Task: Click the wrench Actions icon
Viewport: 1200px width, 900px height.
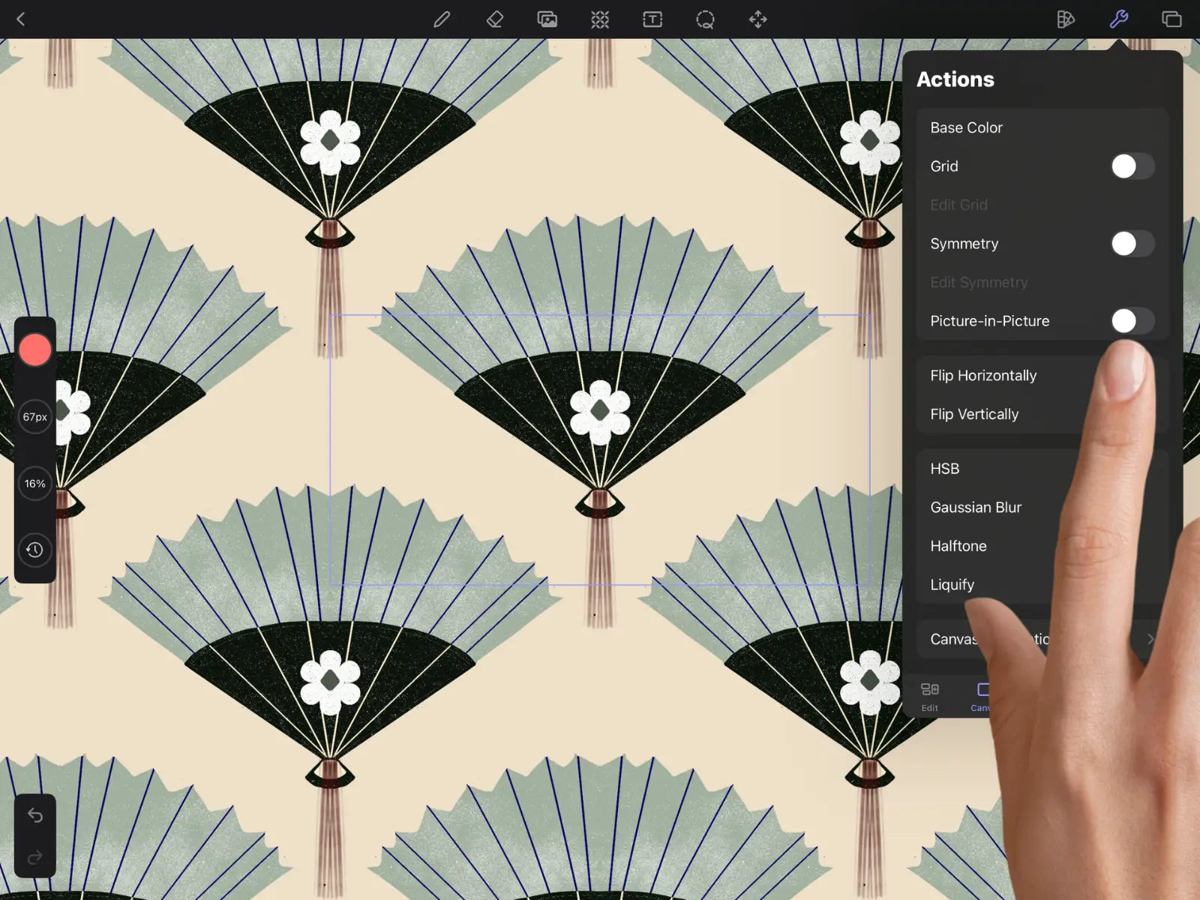Action: pyautogui.click(x=1119, y=19)
